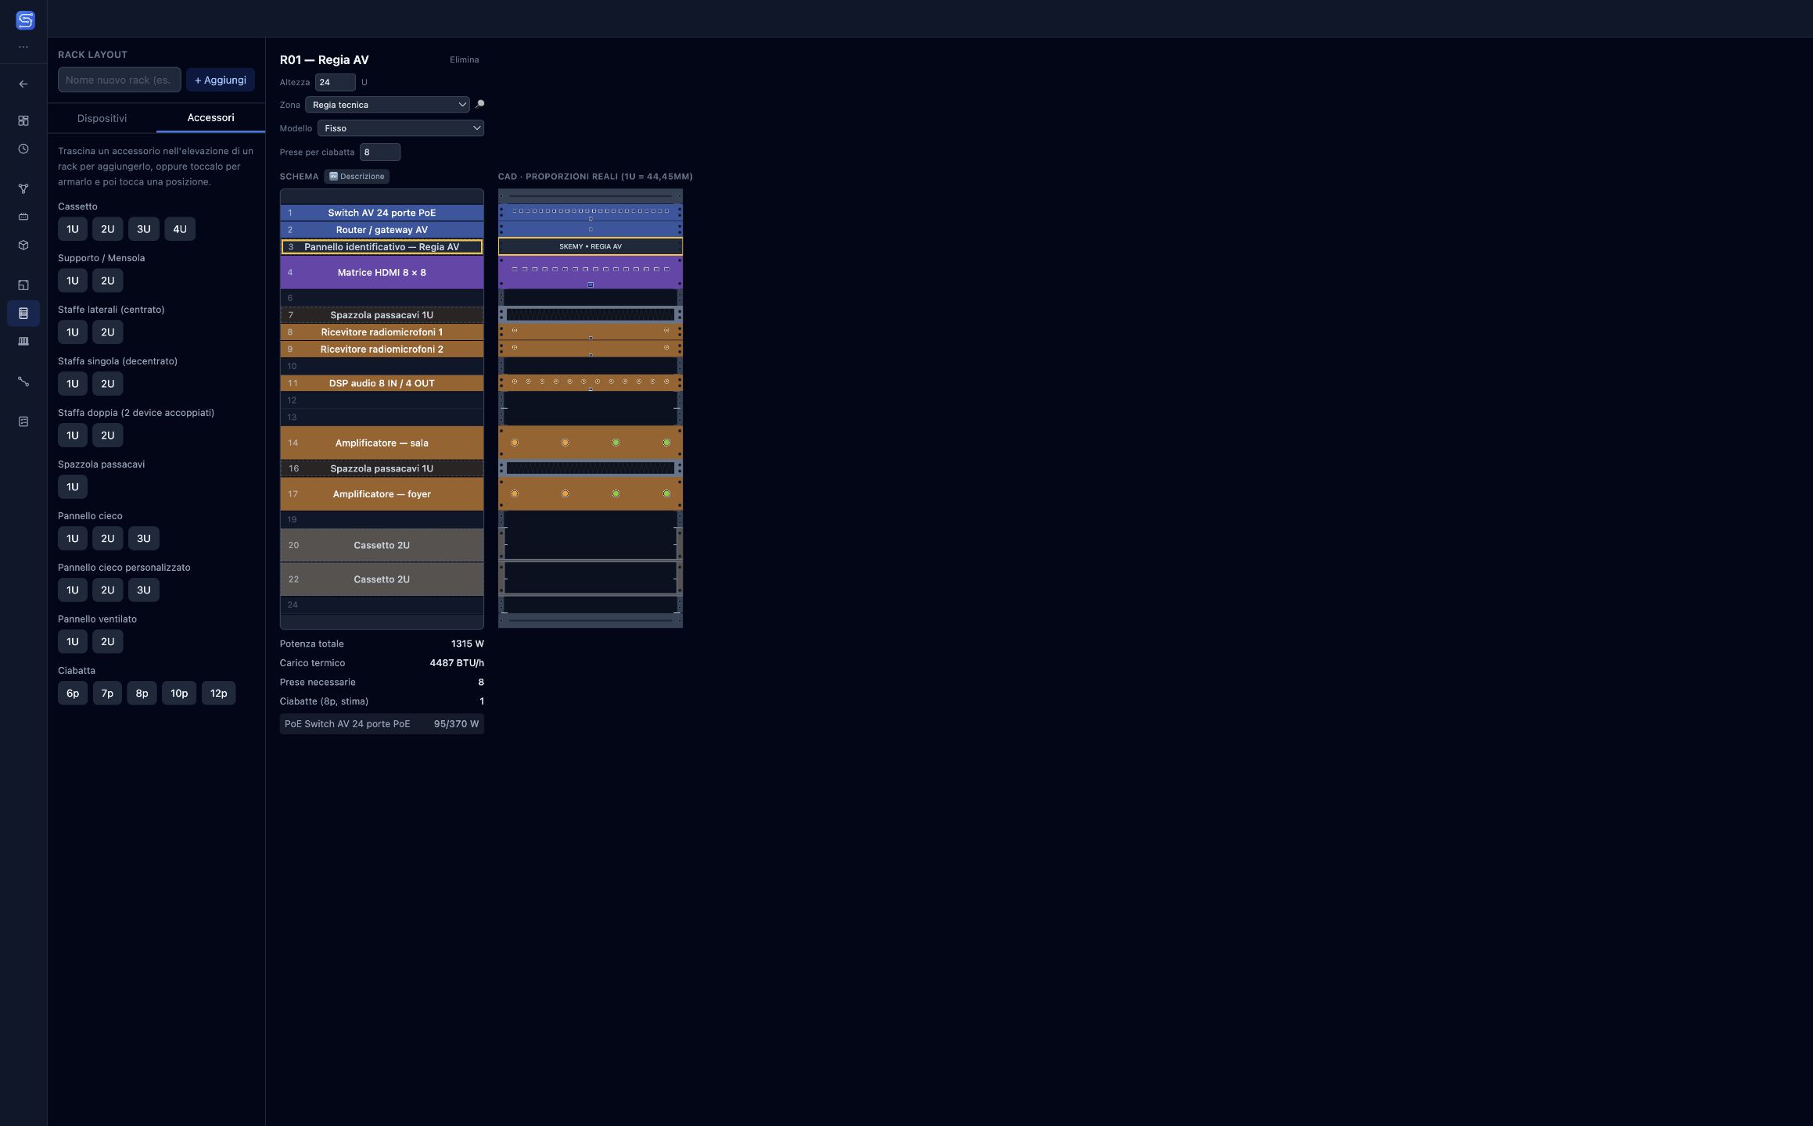The height and width of the screenshot is (1126, 1813).
Task: Open the floor plan icon in sidebar
Action: coord(23,285)
